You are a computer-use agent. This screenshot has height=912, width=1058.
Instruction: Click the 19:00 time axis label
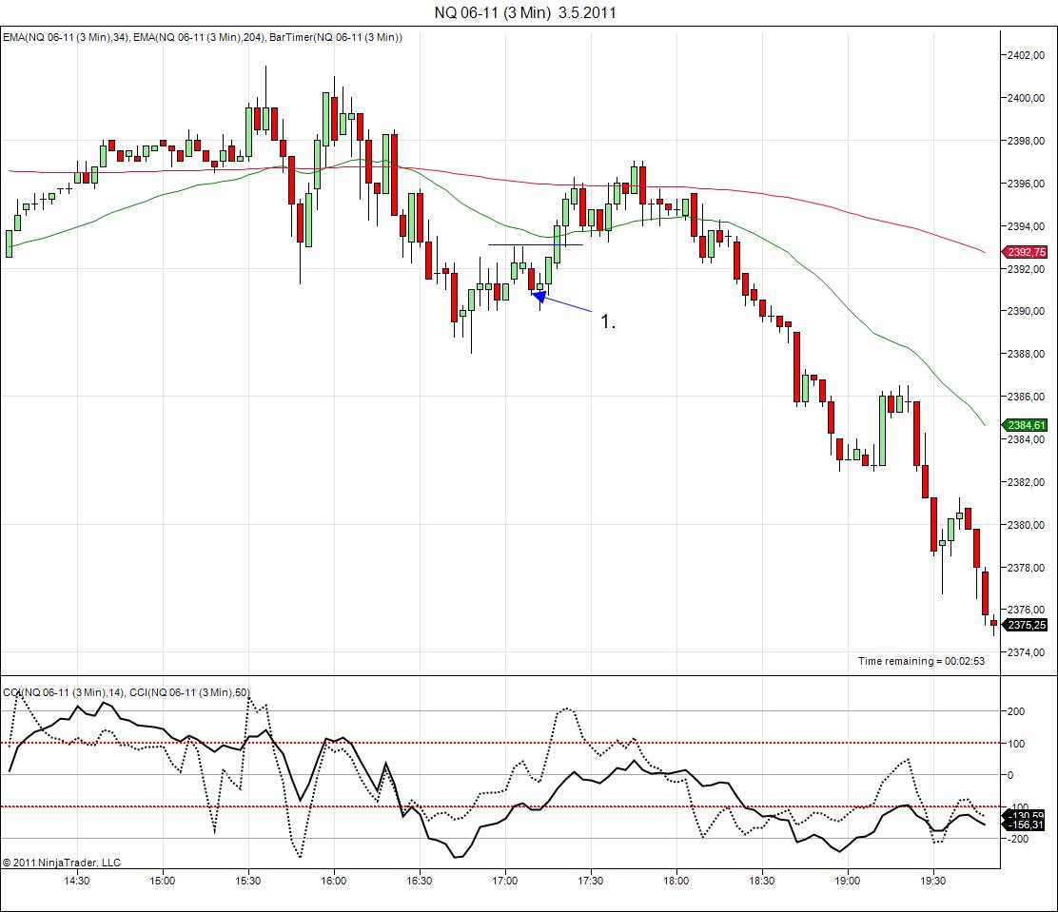(x=848, y=881)
